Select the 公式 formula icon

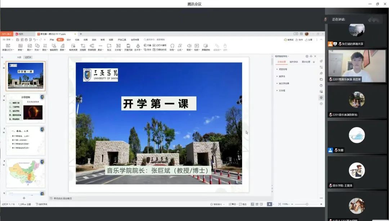[x=179, y=46]
